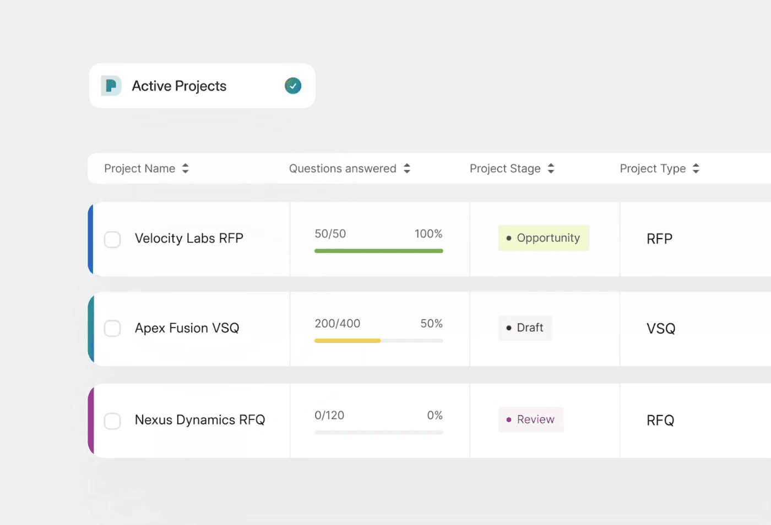Viewport: 771px width, 525px height.
Task: Open the Velocity Labs RFP project
Action: [189, 239]
